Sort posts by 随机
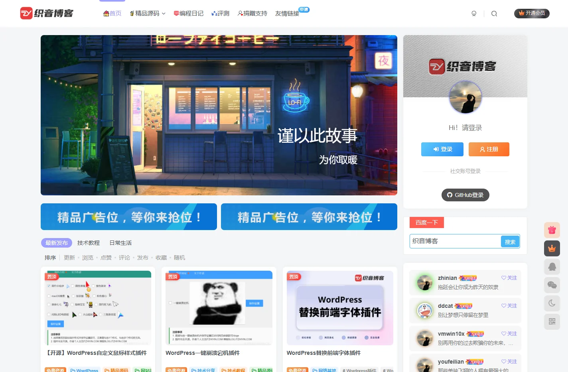This screenshot has height=372, width=568. tap(179, 258)
